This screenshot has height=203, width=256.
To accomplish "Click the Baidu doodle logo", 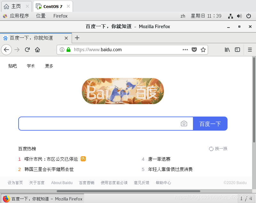I will tap(123, 91).
